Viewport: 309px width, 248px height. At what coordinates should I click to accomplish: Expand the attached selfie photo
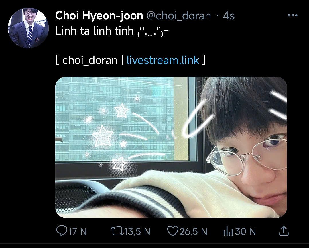(171, 147)
